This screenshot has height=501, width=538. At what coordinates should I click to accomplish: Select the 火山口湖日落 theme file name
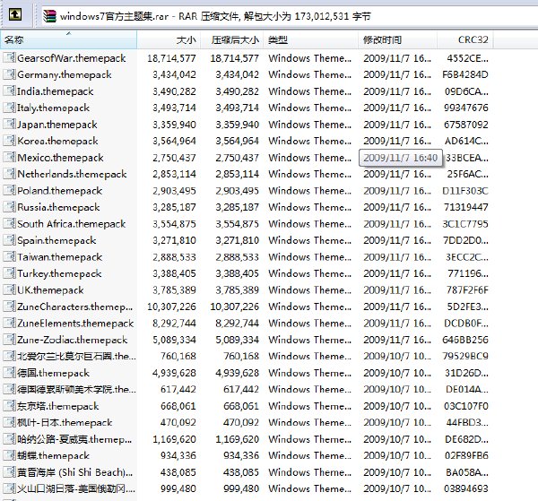tap(76, 489)
